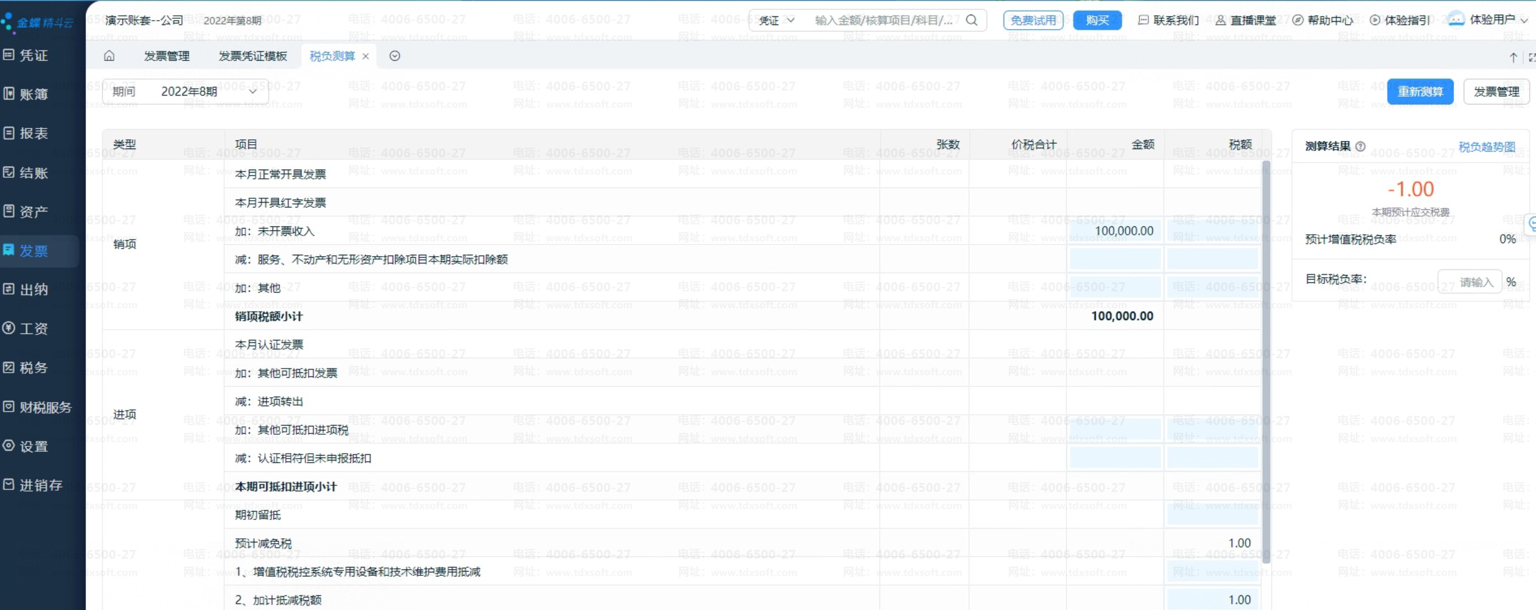
Task: Open the 设置 module in the sidebar
Action: [x=26, y=446]
